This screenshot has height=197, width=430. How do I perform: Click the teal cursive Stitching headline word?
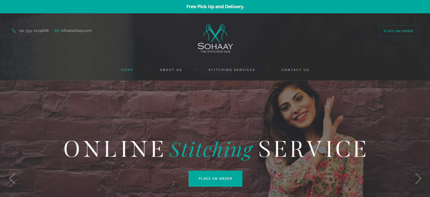211,150
